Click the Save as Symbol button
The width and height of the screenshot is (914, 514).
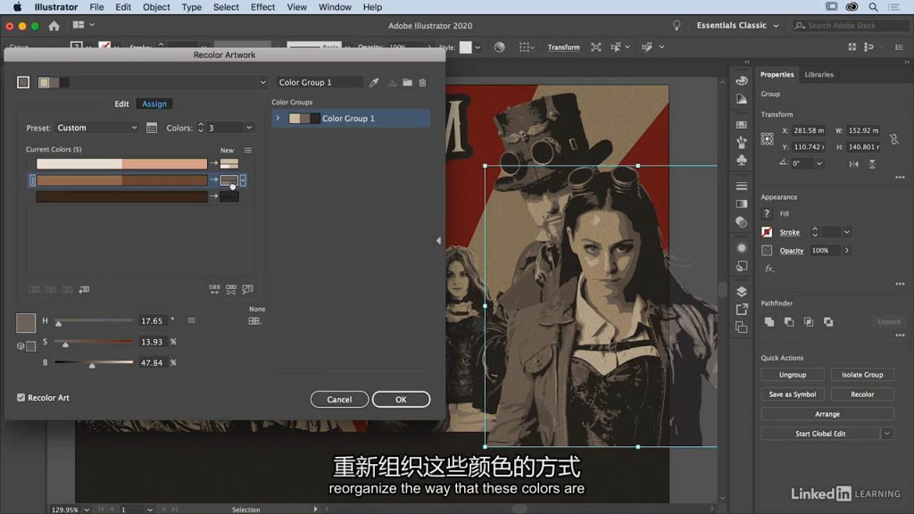click(x=793, y=394)
